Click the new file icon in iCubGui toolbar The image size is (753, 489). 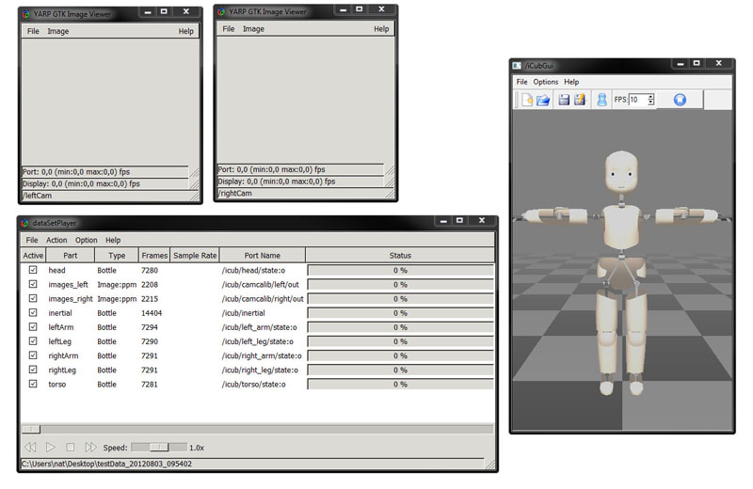click(x=527, y=100)
